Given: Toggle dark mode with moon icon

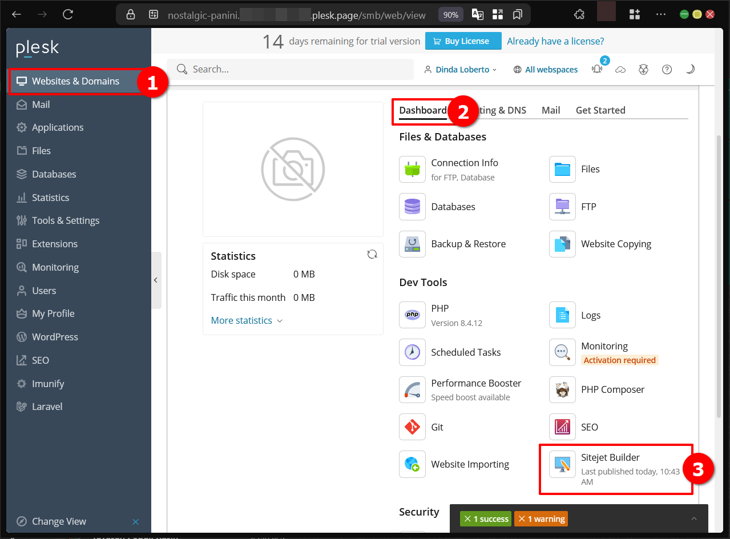Looking at the screenshot, I should [x=690, y=69].
